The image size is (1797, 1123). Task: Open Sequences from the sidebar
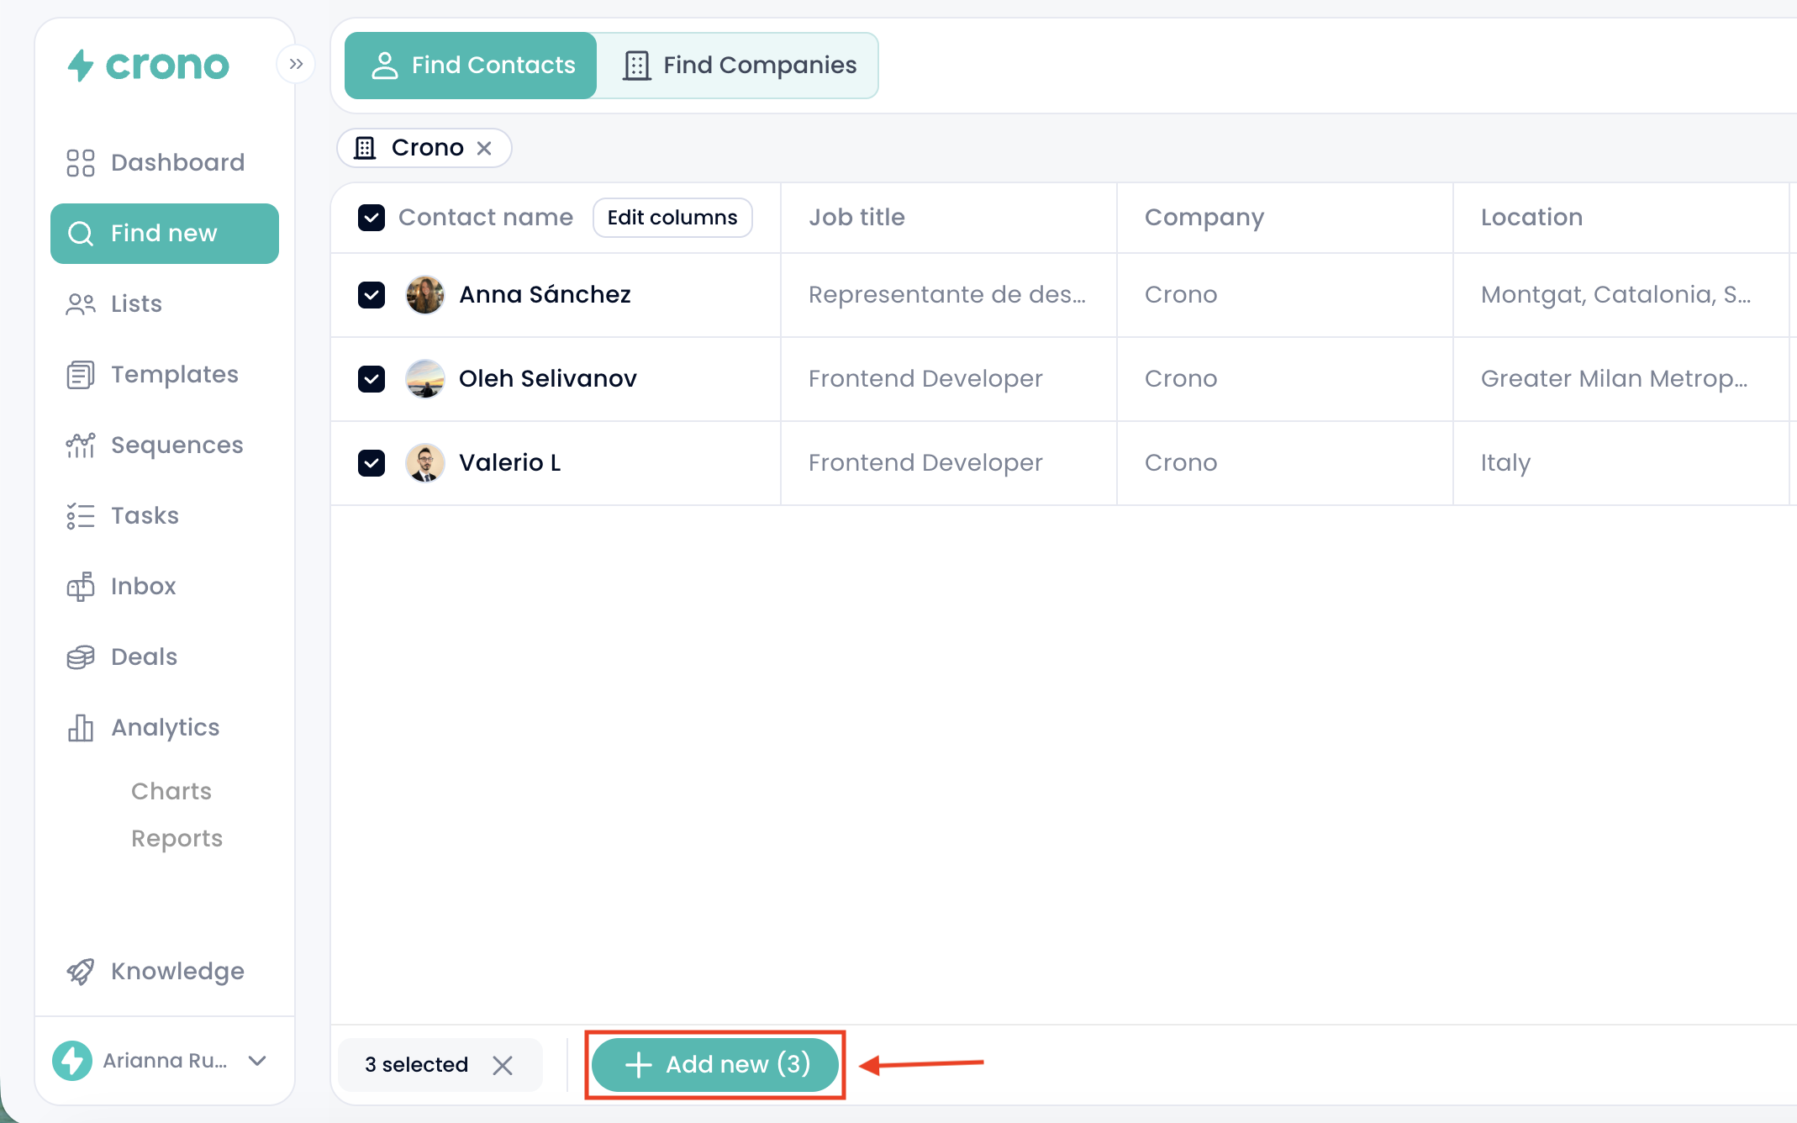[165, 446]
